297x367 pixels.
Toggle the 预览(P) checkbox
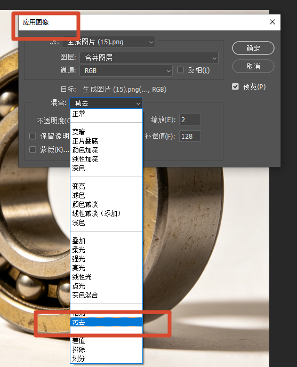tap(235, 86)
